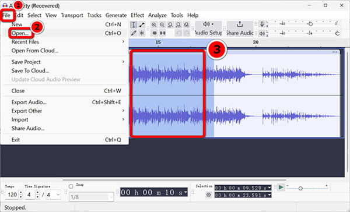The image size is (350, 212).
Task: Adjust the playback level slider knob
Action: click(x=337, y=33)
